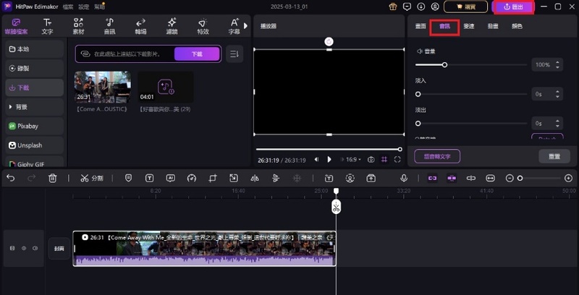579x295 pixels.
Task: Open the 特效 effects panel
Action: click(x=203, y=27)
